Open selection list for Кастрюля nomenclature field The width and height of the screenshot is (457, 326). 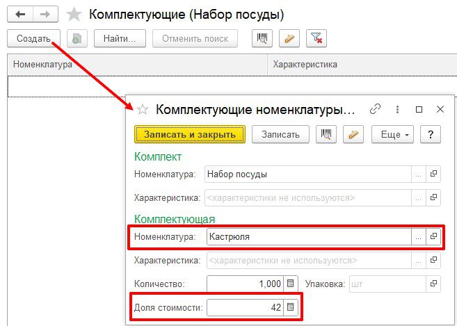click(418, 237)
